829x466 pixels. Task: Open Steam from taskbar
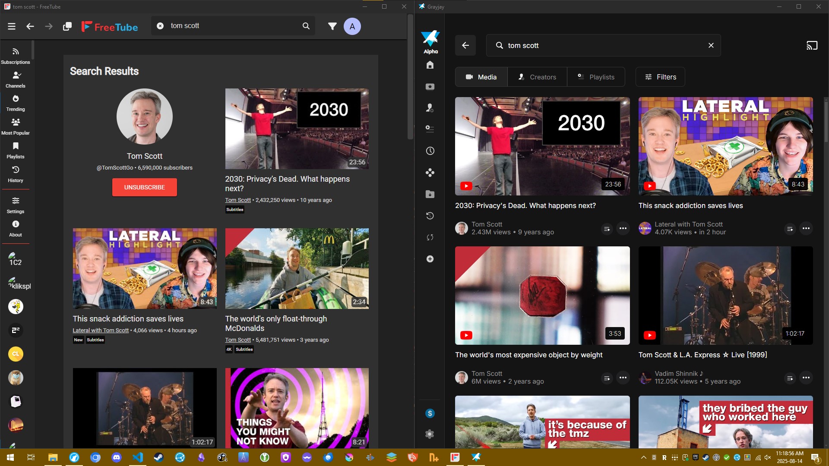click(x=159, y=457)
